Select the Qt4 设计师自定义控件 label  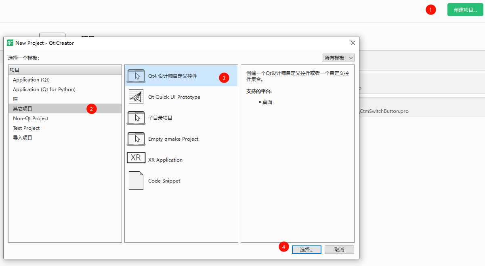coord(173,76)
